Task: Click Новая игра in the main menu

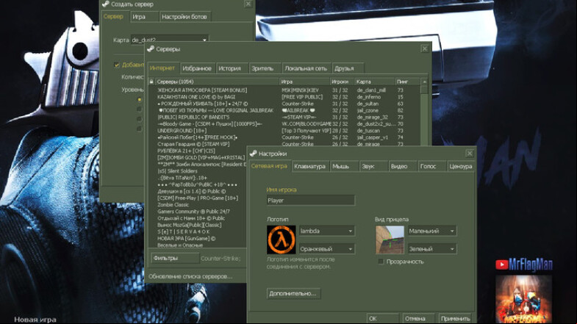Action: (x=35, y=320)
